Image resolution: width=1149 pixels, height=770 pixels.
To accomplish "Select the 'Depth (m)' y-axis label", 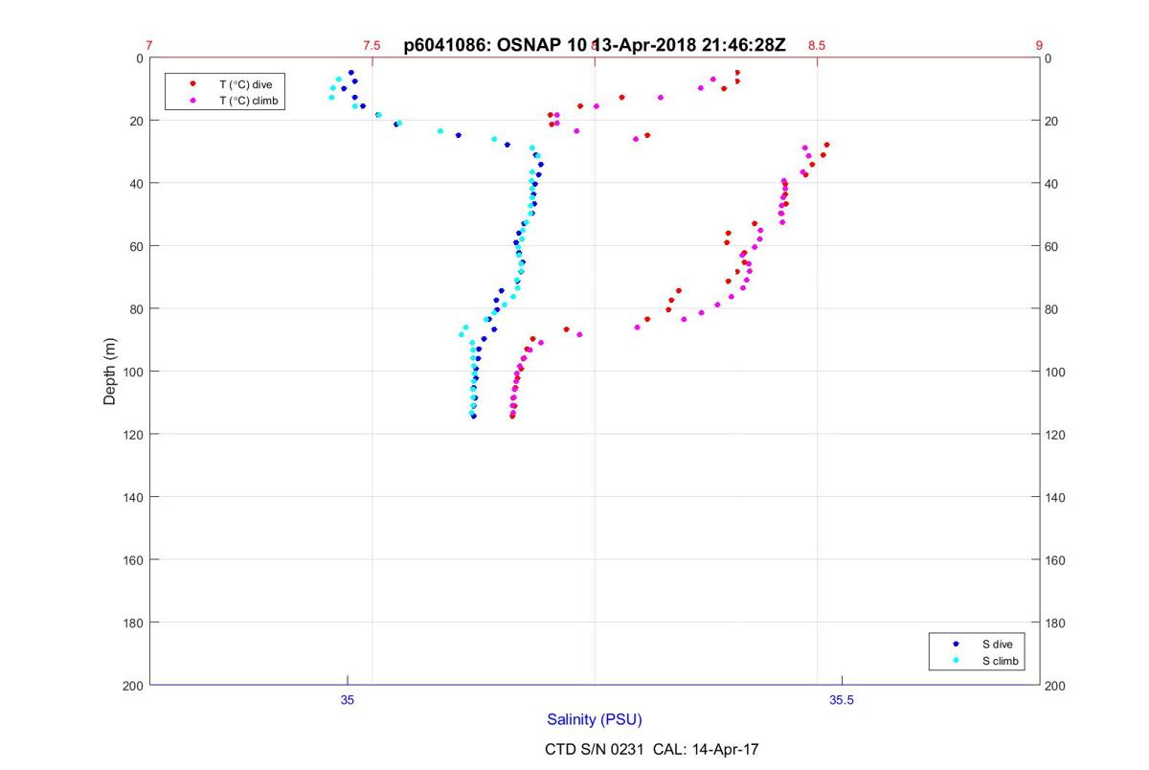I will click(110, 372).
